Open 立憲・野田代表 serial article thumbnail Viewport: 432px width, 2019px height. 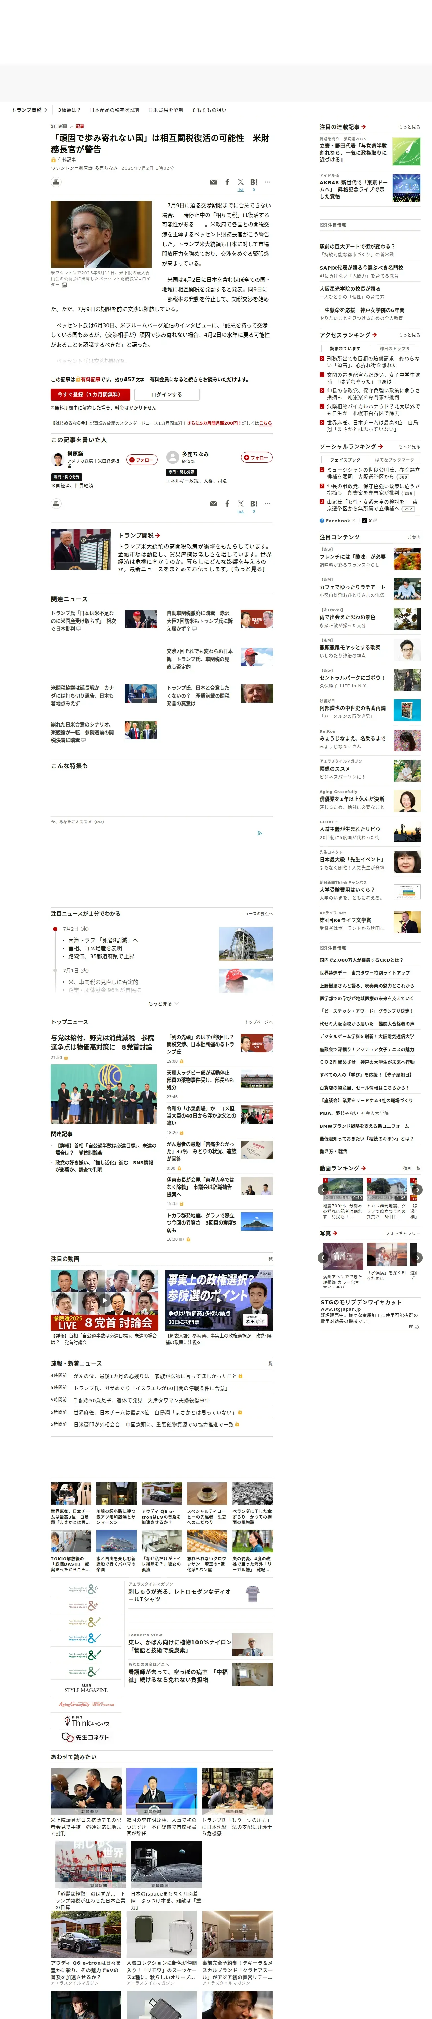click(x=406, y=151)
